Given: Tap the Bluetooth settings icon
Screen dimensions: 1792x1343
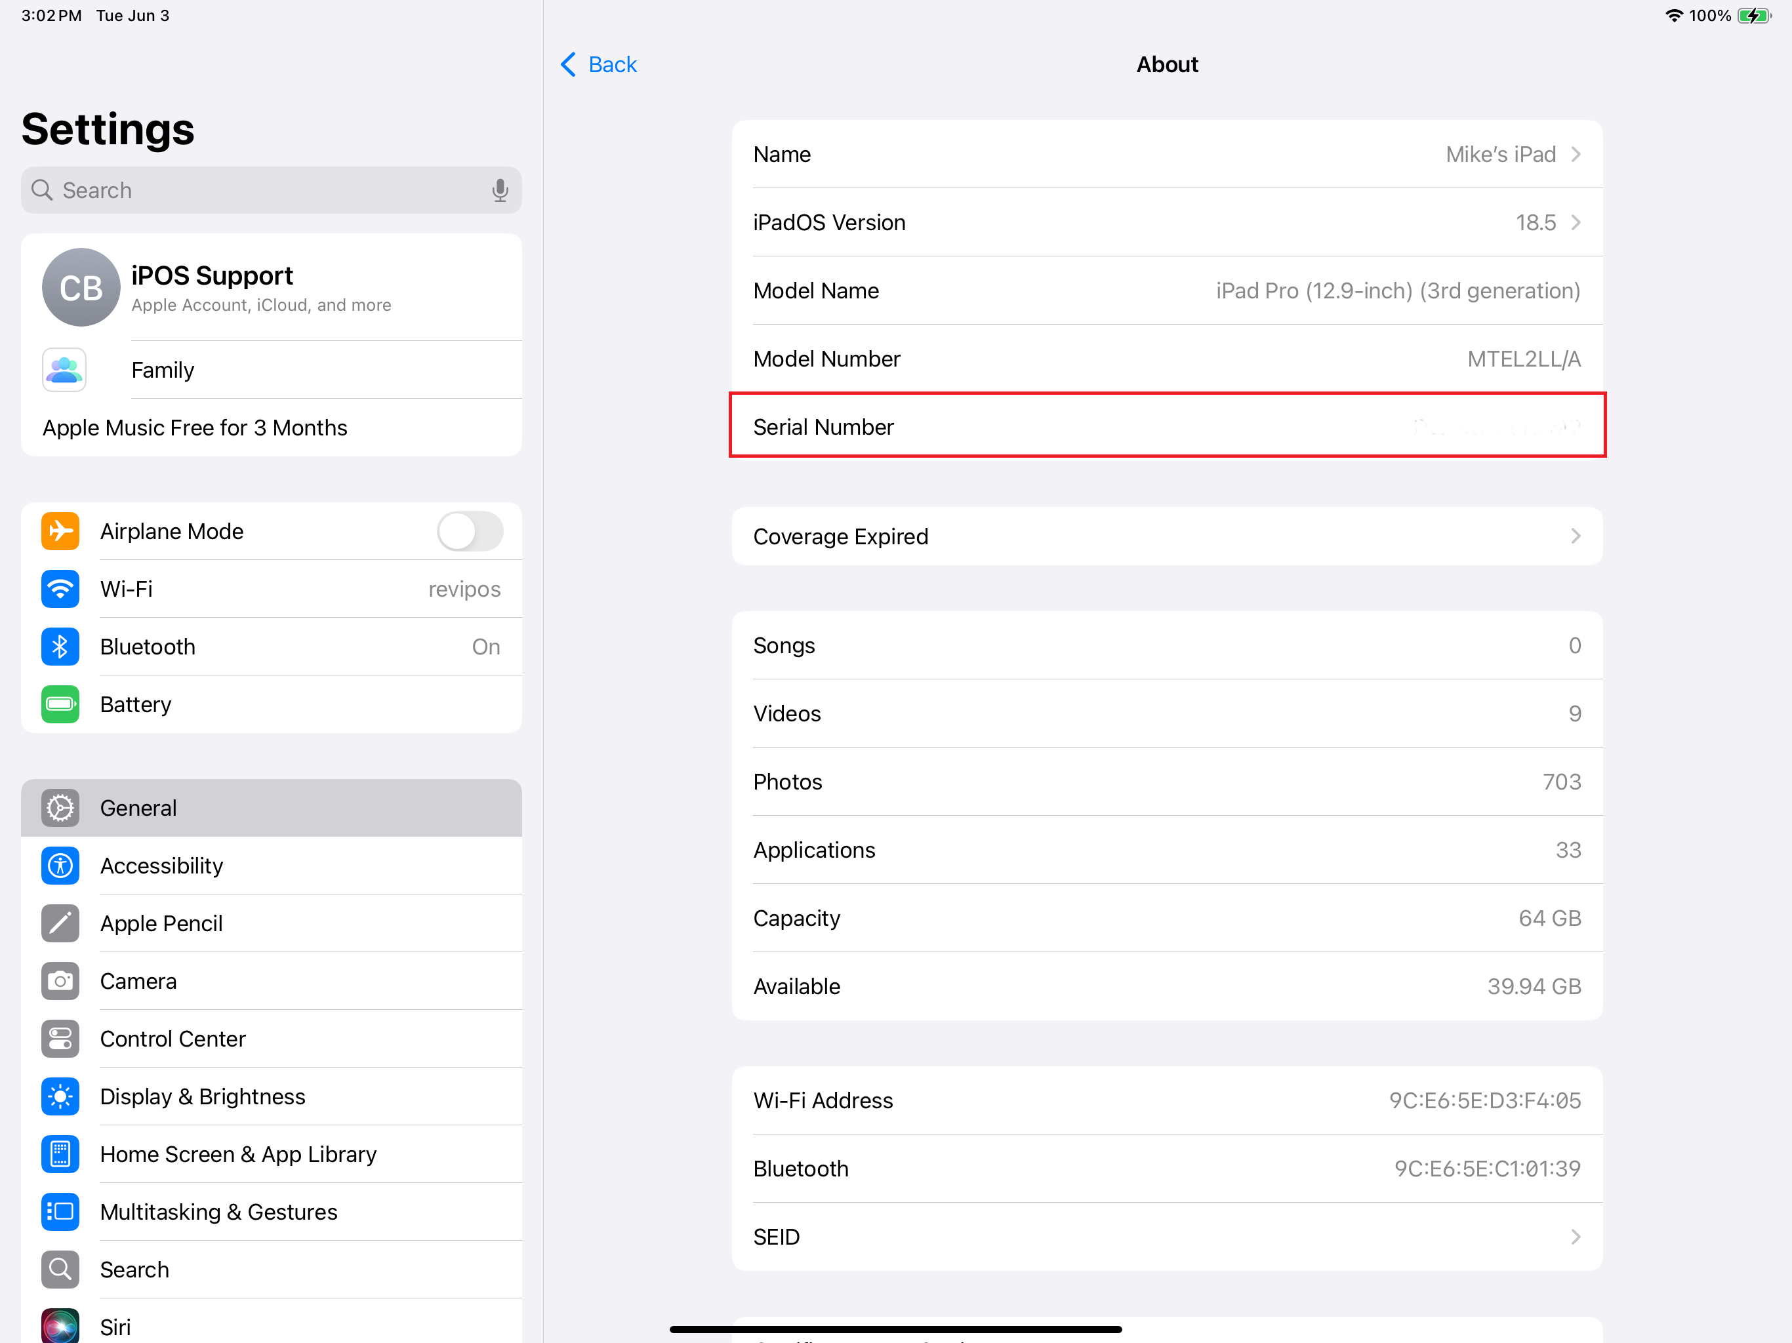Looking at the screenshot, I should pos(60,647).
